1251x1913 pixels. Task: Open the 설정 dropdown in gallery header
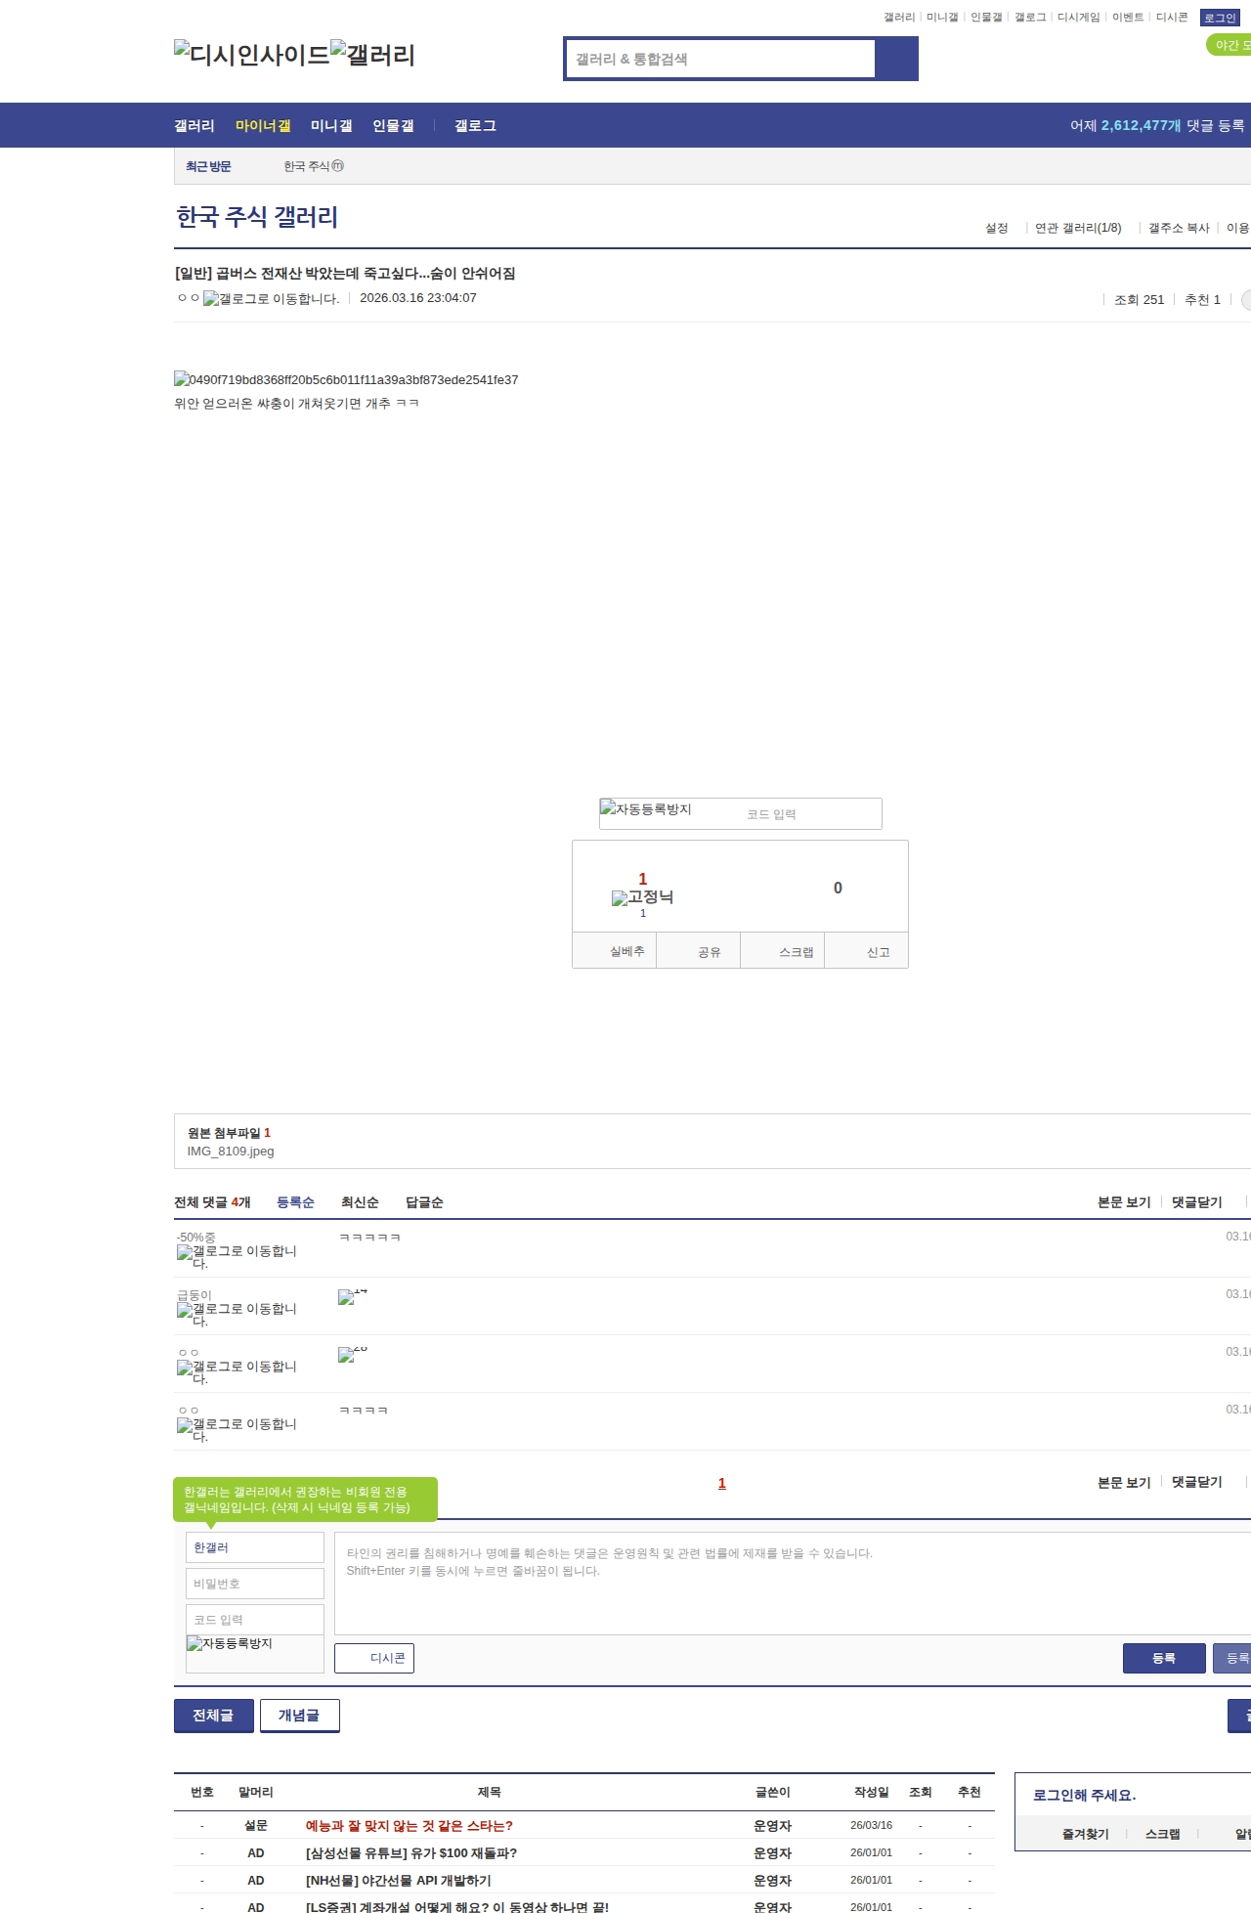click(996, 228)
